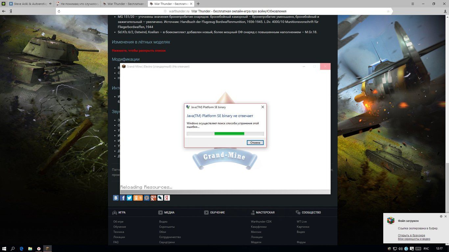Close the Java(TM) Platform SE binary dialog

[263, 107]
